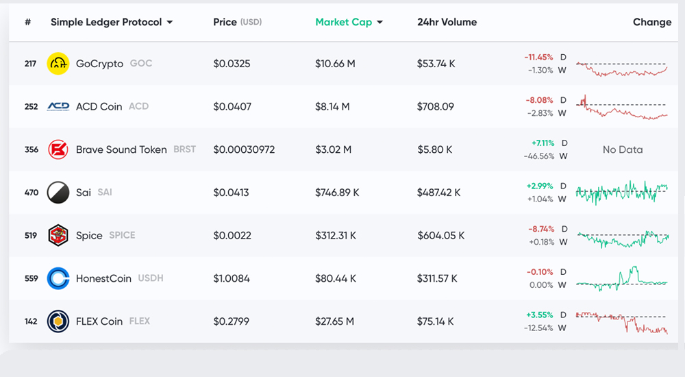This screenshot has height=377, width=685.
Task: Click the FLEX Coin price sparkline chart
Action: [622, 323]
